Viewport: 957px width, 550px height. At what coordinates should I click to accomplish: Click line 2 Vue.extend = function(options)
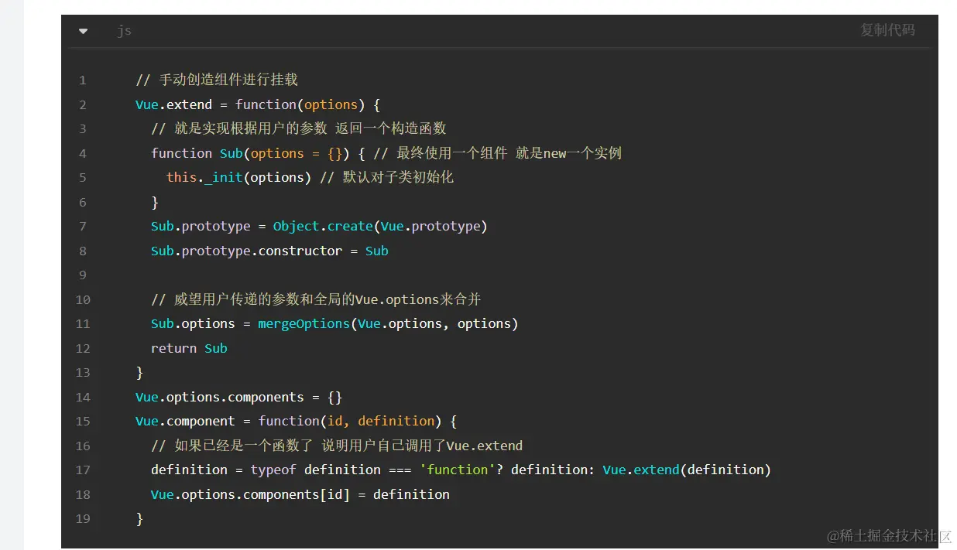pos(258,104)
